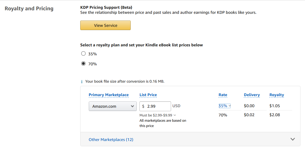Screen dimensions: 305x149
Task: Click the 35% rate link in pricing table
Action: coord(223,106)
